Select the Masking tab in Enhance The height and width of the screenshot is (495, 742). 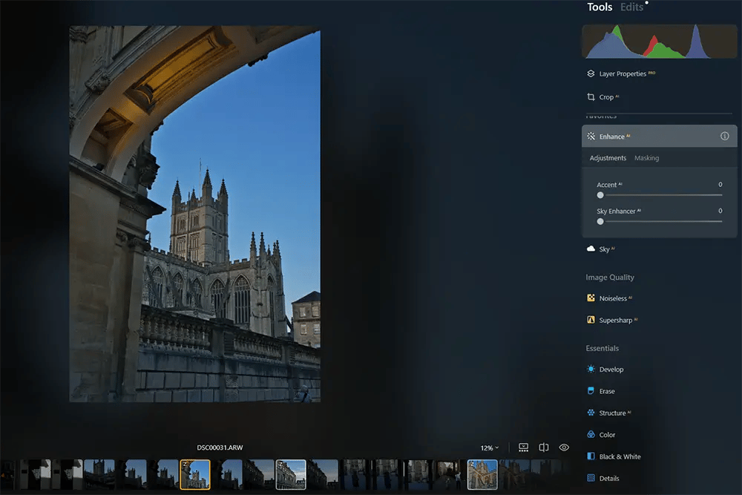[646, 158]
